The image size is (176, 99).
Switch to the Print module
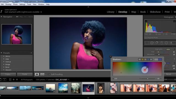pyautogui.click(x=167, y=12)
